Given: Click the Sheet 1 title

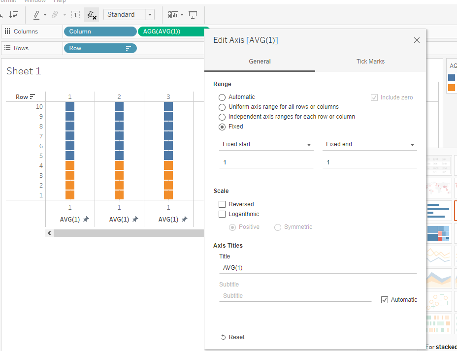Looking at the screenshot, I should 24,71.
